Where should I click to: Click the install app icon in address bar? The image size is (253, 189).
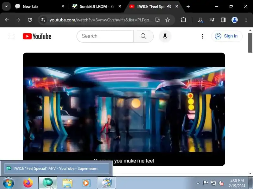(157, 20)
